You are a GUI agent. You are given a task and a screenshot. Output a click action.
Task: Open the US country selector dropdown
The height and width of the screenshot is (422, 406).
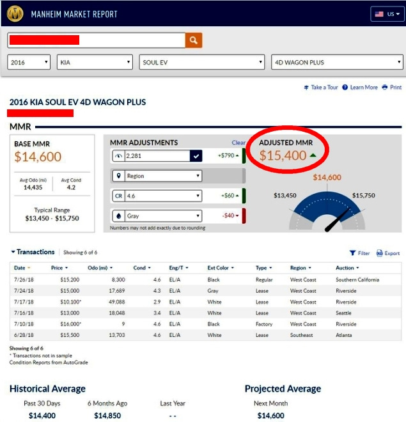click(x=387, y=14)
